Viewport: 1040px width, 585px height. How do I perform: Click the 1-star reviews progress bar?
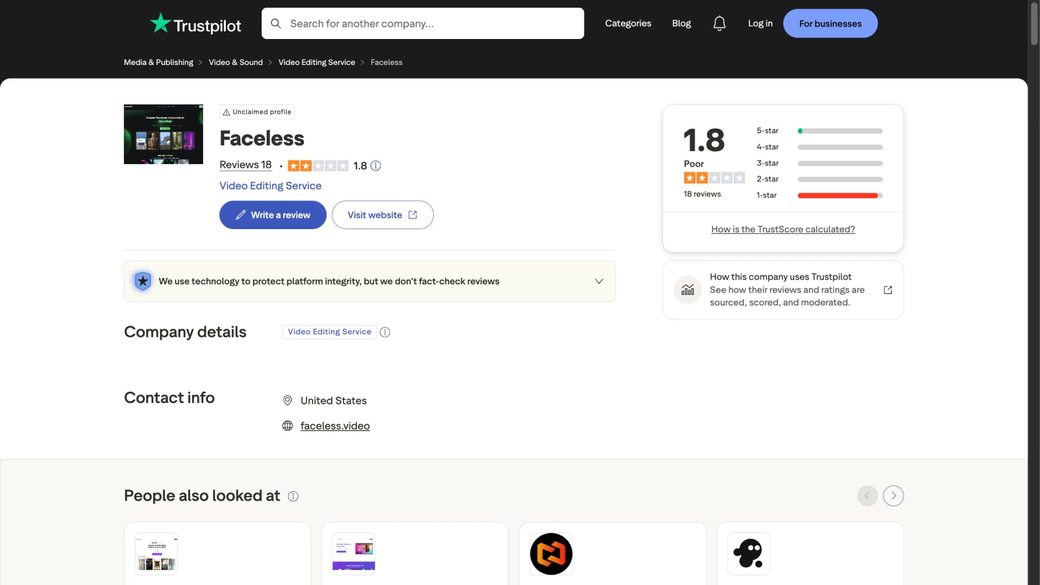839,196
